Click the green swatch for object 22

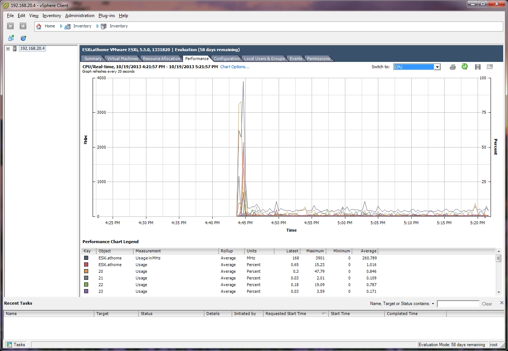[x=86, y=284]
